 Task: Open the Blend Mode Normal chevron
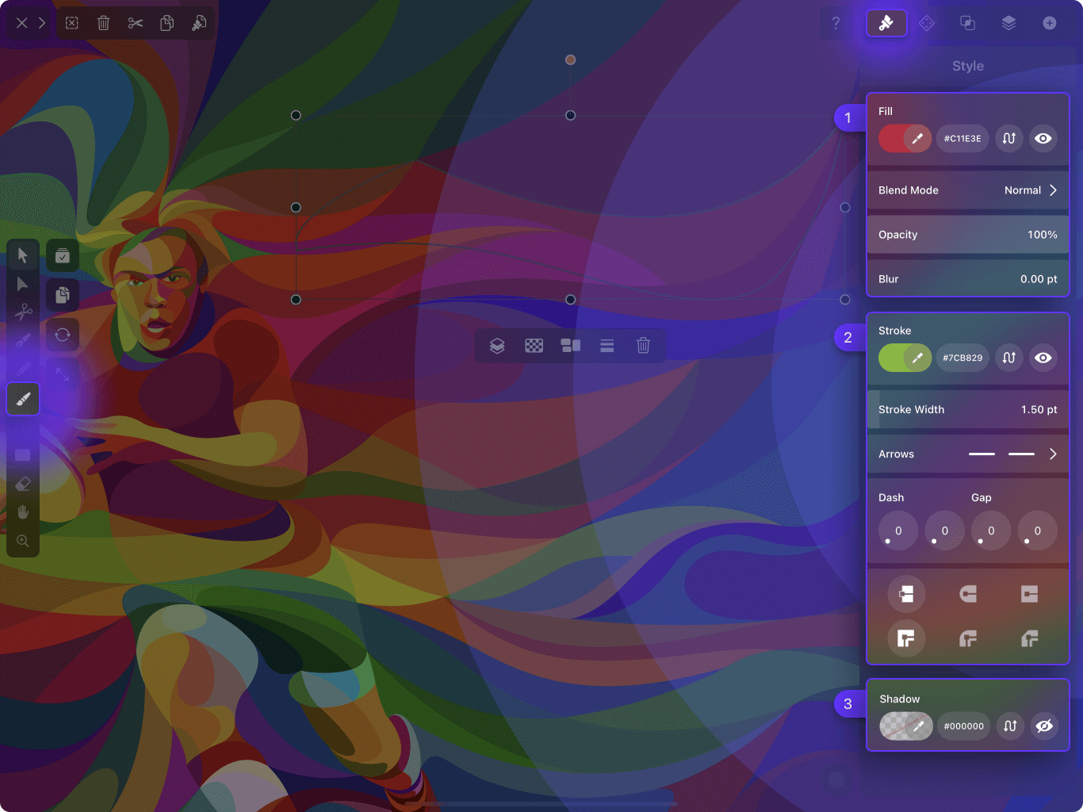pos(1053,190)
